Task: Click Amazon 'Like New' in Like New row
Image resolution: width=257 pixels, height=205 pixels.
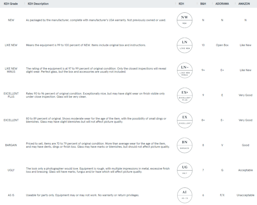Action: [245, 45]
